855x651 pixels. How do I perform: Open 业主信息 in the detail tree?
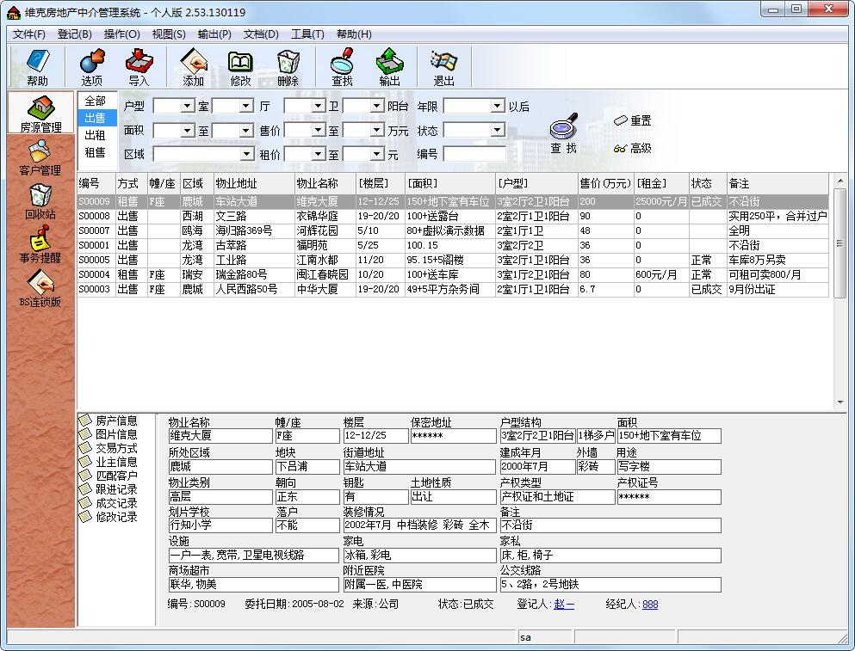tap(109, 462)
